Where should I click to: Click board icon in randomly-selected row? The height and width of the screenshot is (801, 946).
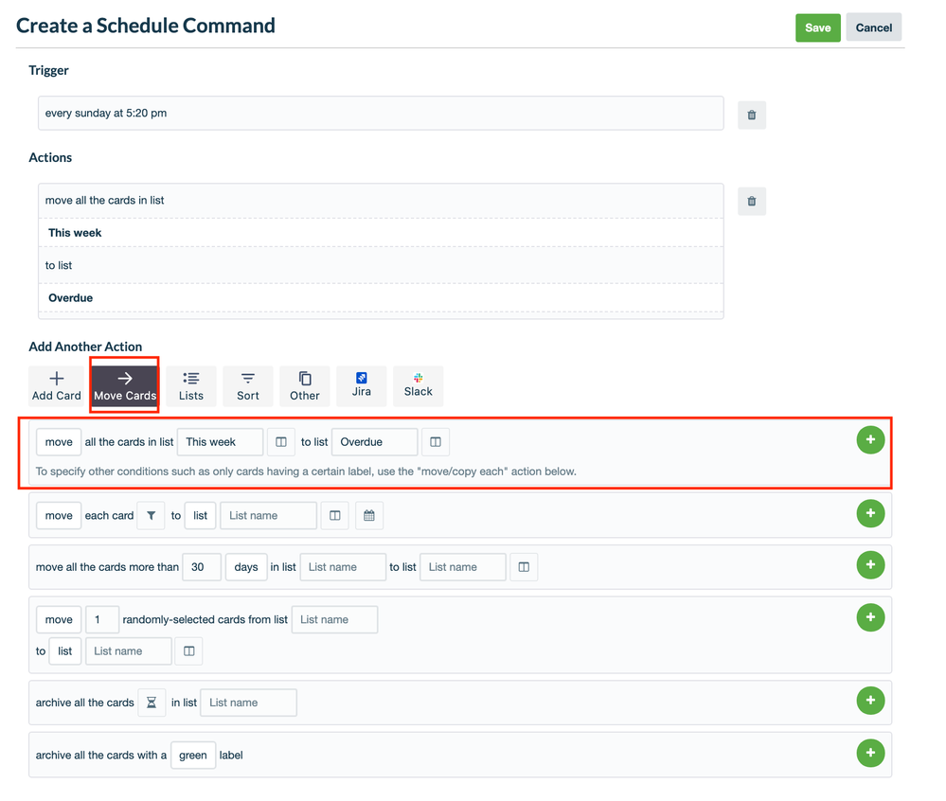[188, 651]
